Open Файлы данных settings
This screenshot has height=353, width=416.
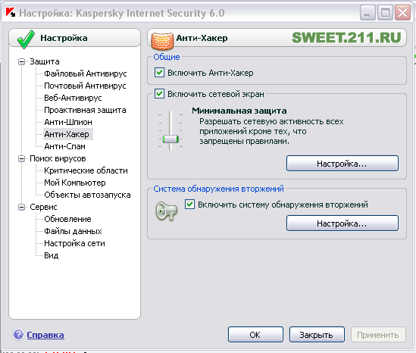73,231
